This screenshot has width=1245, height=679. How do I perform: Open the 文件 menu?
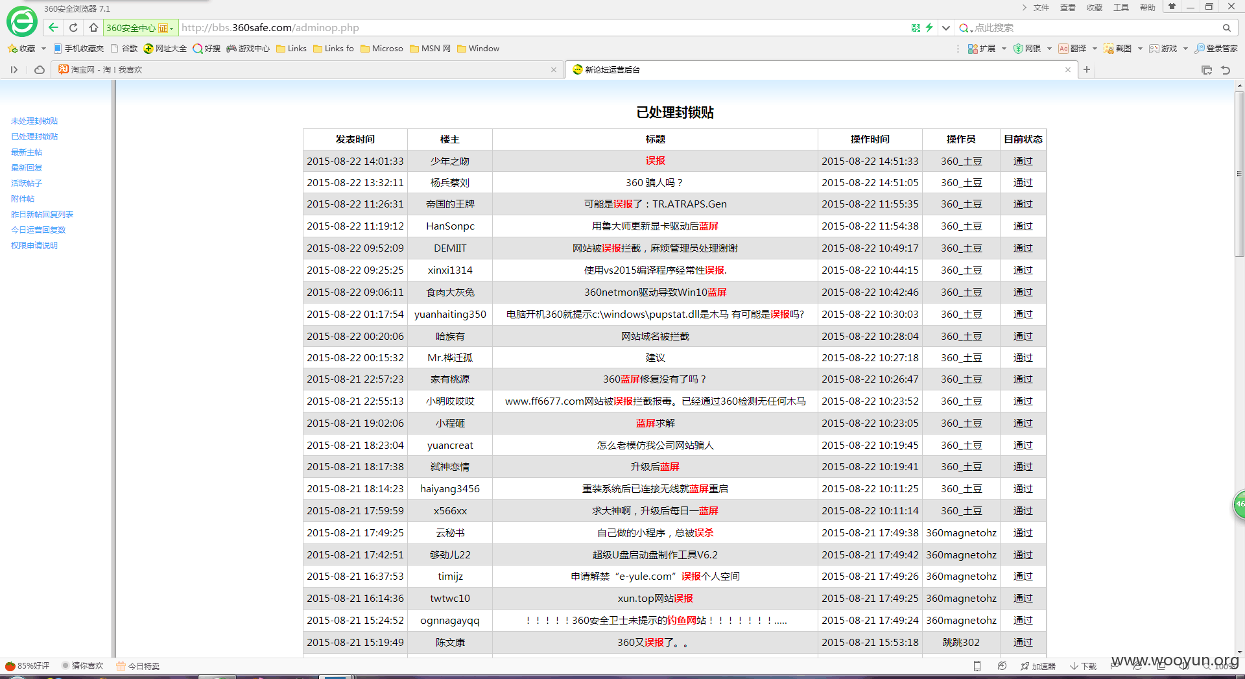(x=1041, y=8)
